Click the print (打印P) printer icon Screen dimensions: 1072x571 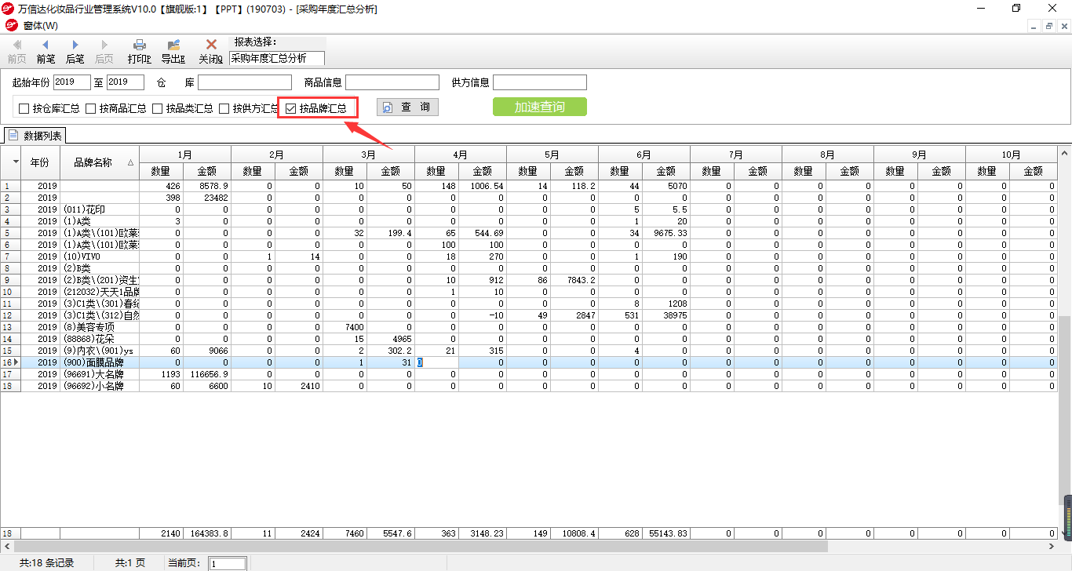(x=140, y=45)
